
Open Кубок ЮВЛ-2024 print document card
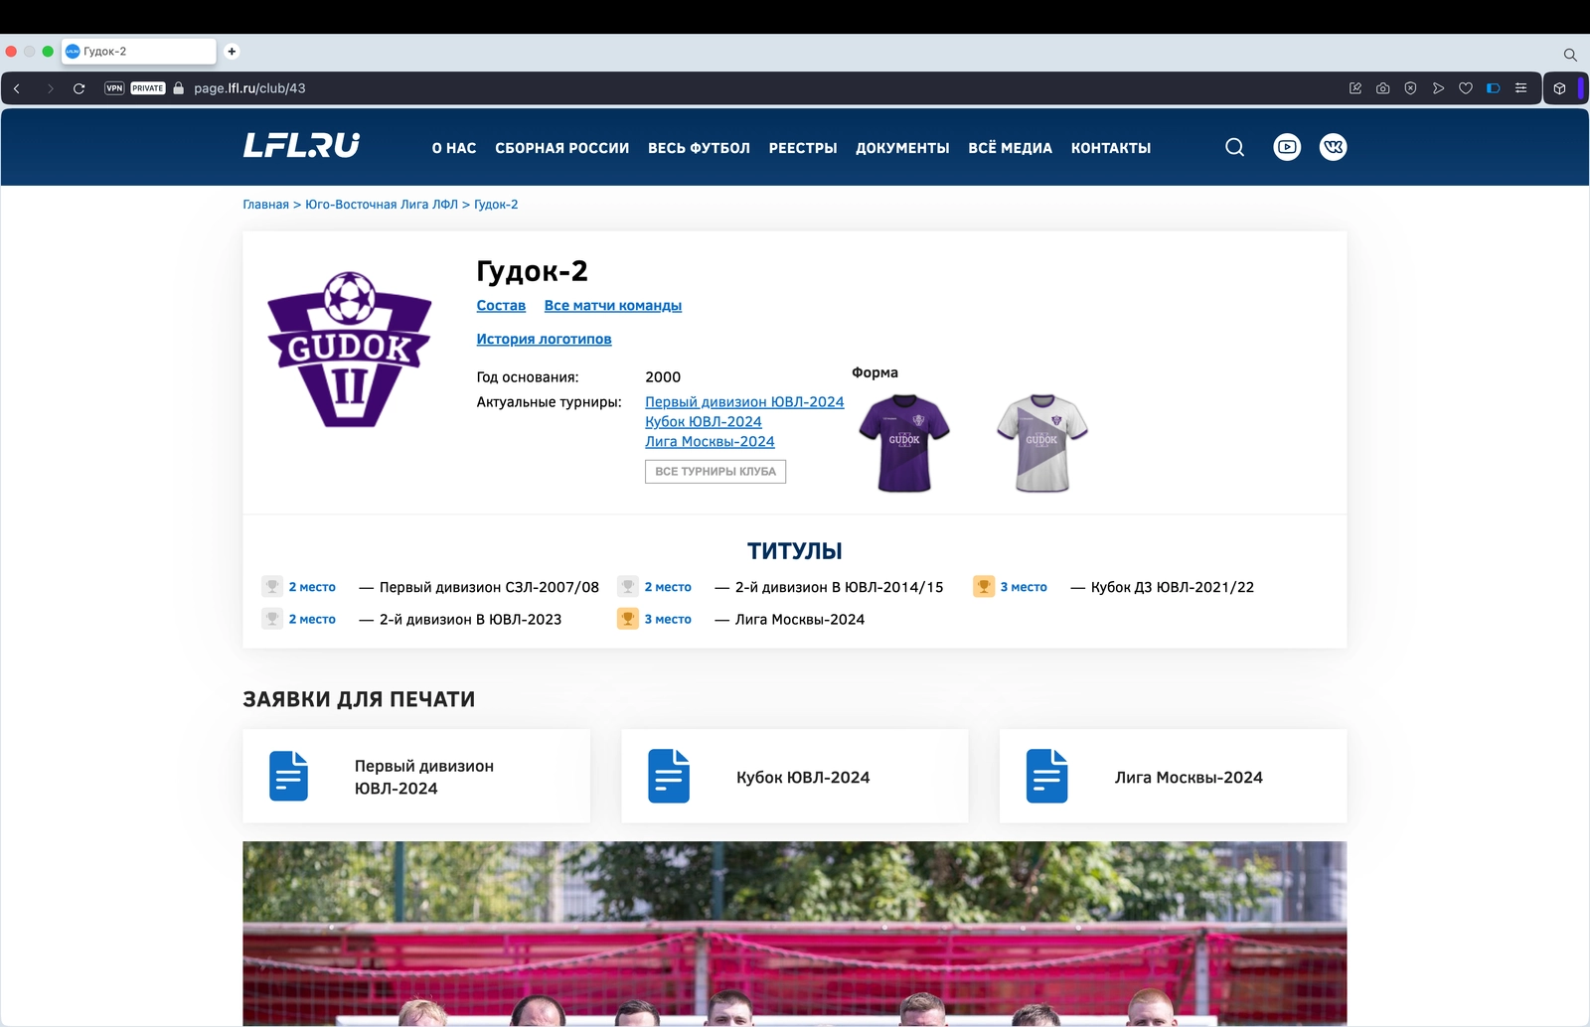[x=794, y=777]
